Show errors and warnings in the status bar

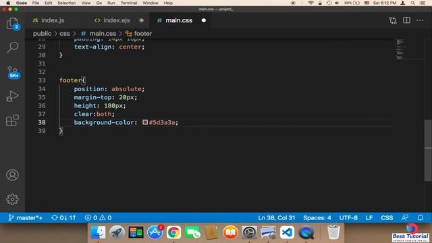tap(98, 217)
